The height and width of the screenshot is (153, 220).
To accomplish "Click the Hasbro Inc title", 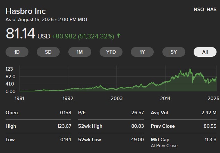I will pyautogui.click(x=25, y=11).
